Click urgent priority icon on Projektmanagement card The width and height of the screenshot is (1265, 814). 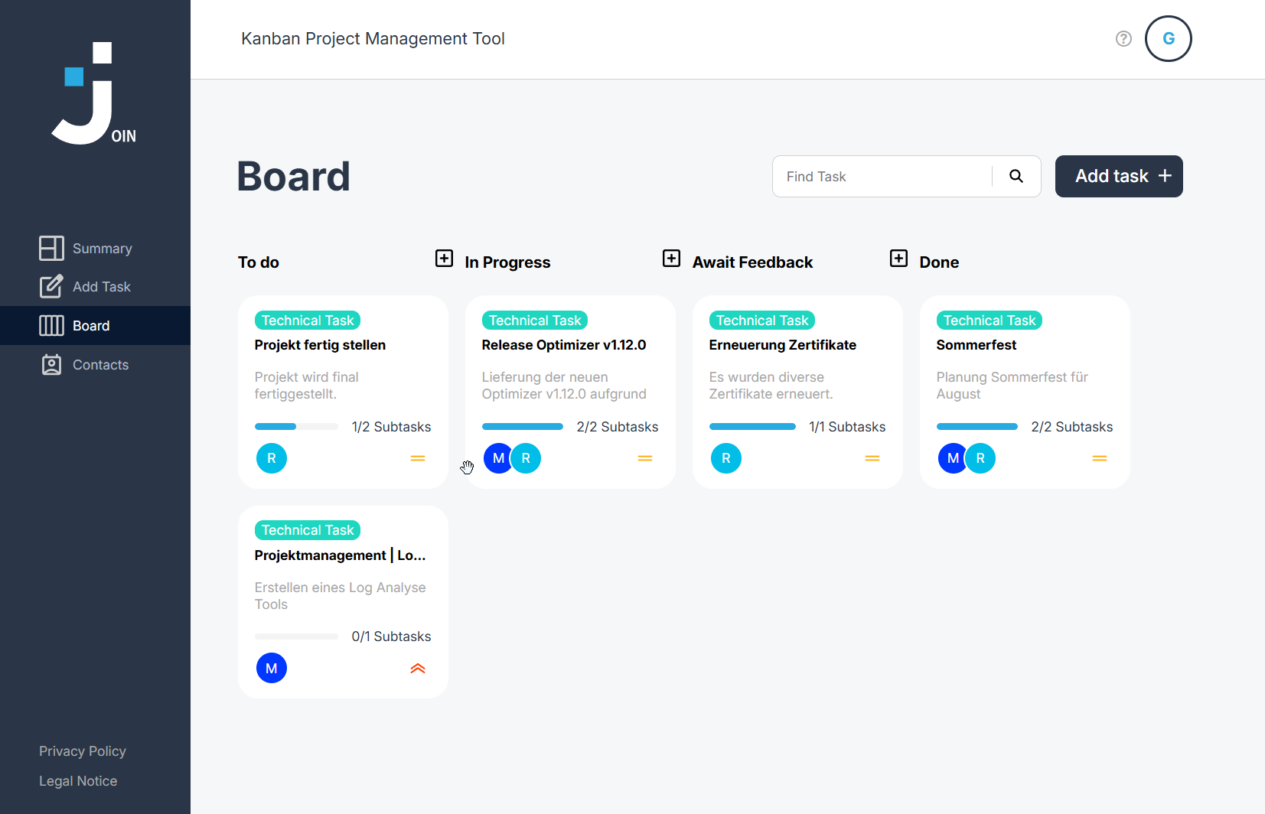coord(418,669)
